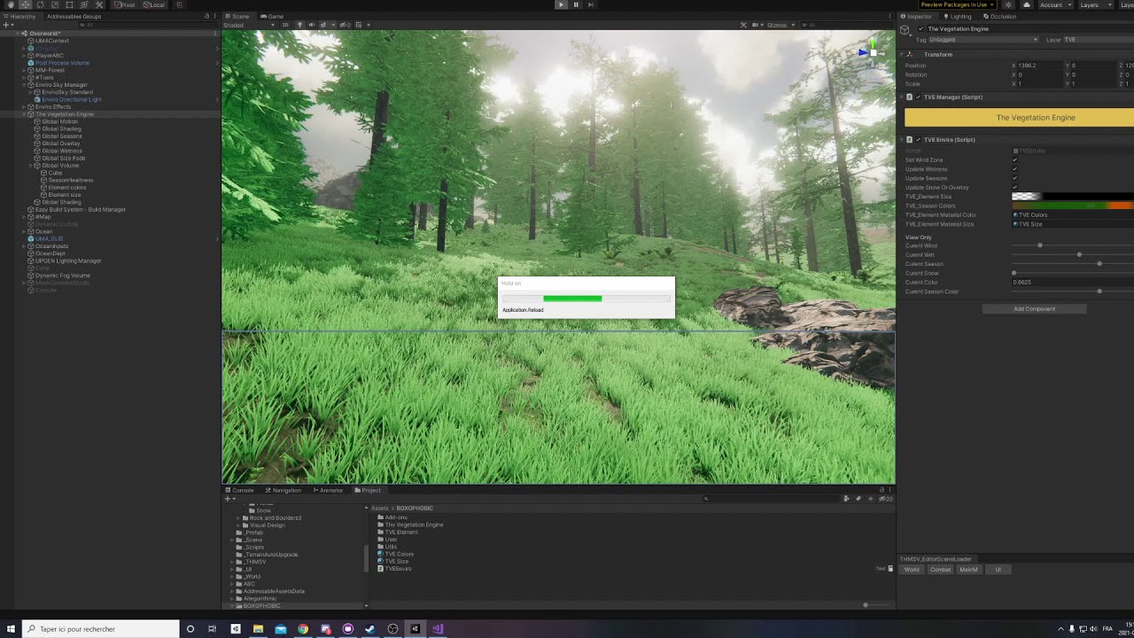
Task: Toggle scene lighting bulb icon
Action: coord(300,25)
